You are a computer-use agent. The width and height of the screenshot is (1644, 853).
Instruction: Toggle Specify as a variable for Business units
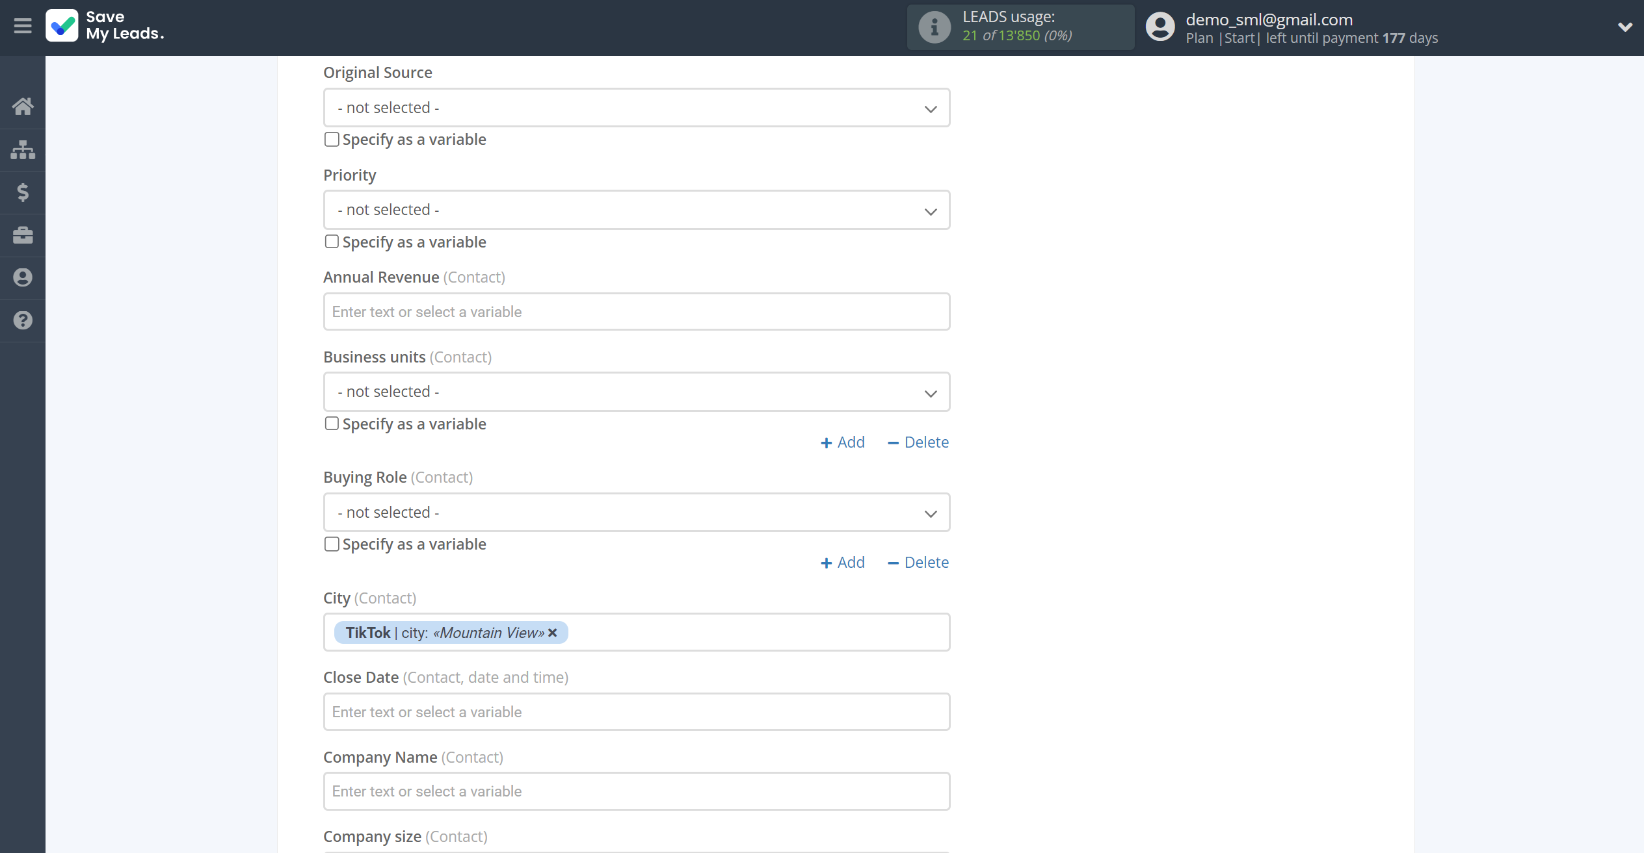coord(332,424)
